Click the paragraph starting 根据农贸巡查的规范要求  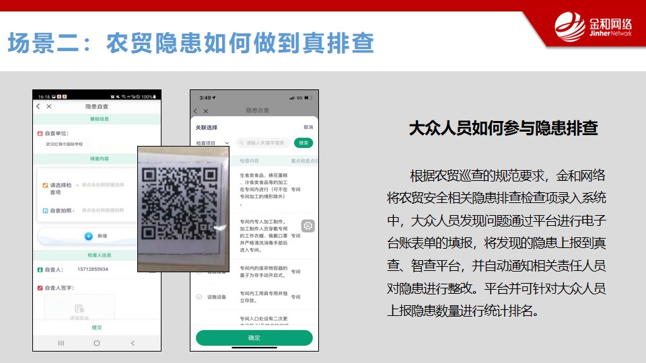[497, 243]
